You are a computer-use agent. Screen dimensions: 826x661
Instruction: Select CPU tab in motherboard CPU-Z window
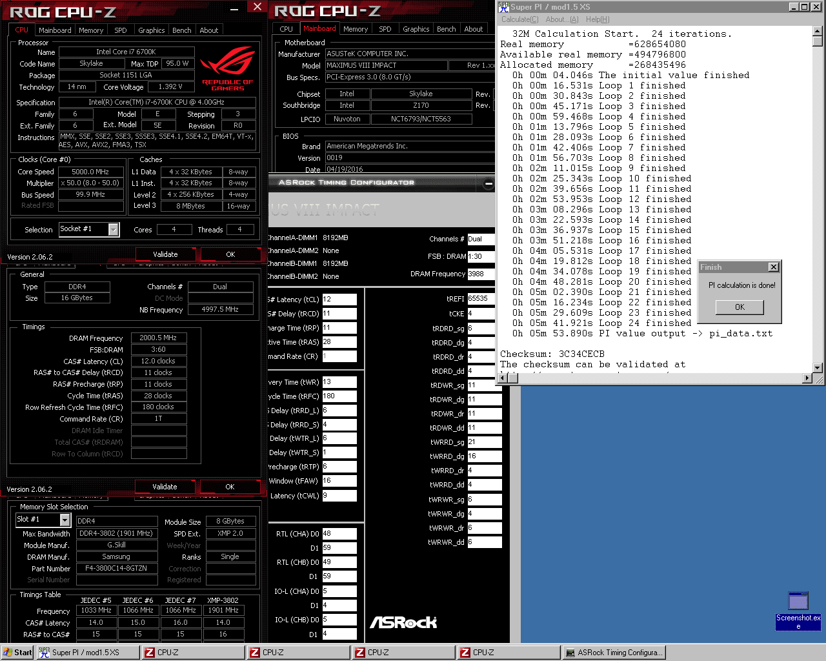point(287,29)
